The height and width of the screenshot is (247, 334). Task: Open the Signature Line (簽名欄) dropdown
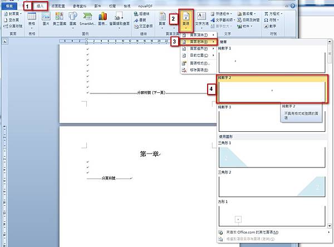coord(246,13)
